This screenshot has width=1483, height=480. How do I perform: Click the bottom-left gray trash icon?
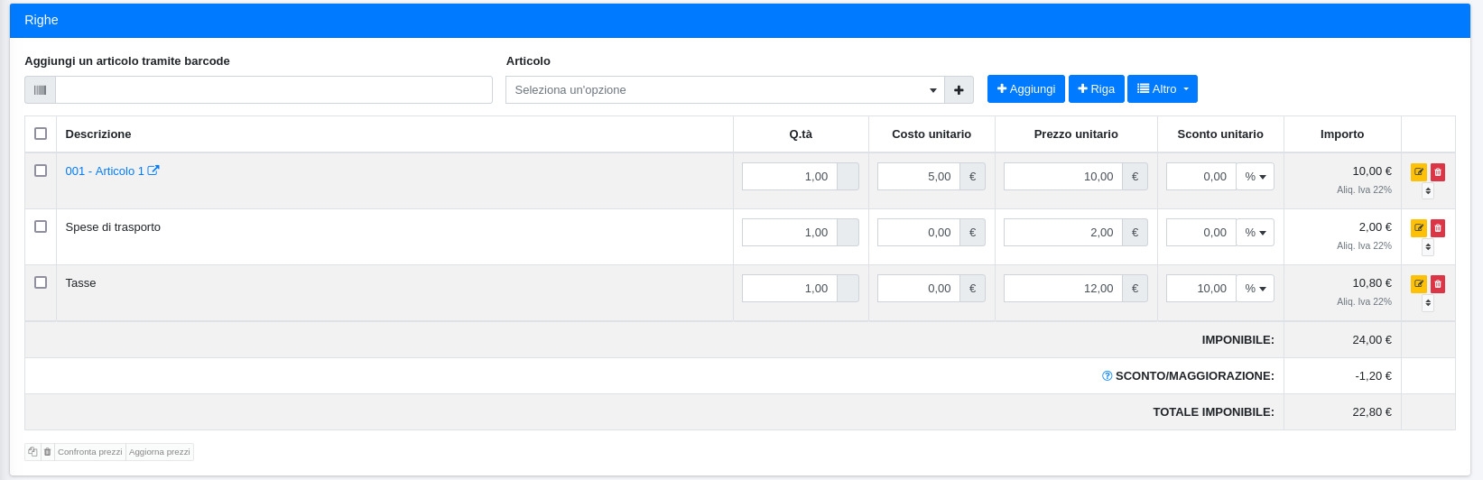tap(48, 452)
